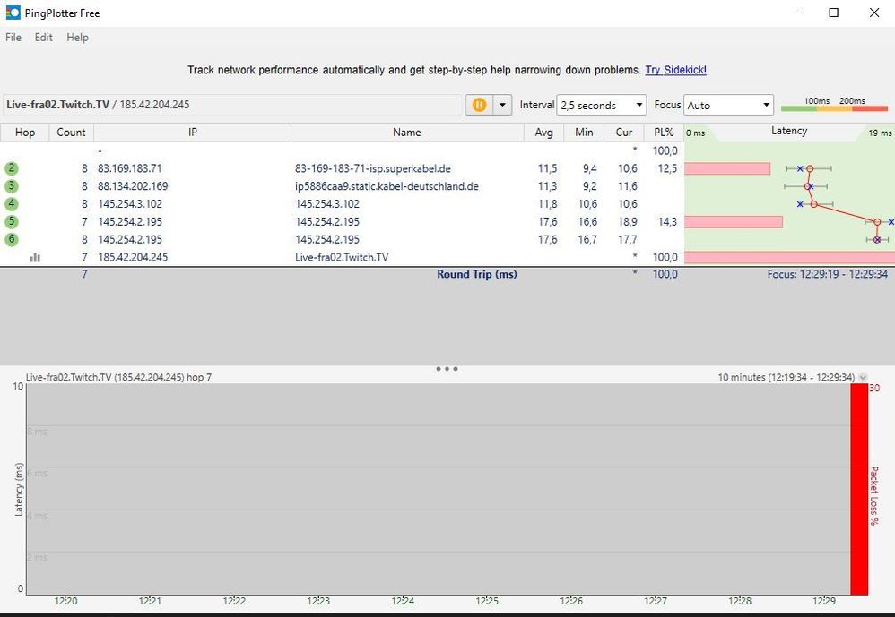Click the Focus: 12:29:19 - 12:29:34 text
Image resolution: width=895 pixels, height=617 pixels.
(x=828, y=274)
